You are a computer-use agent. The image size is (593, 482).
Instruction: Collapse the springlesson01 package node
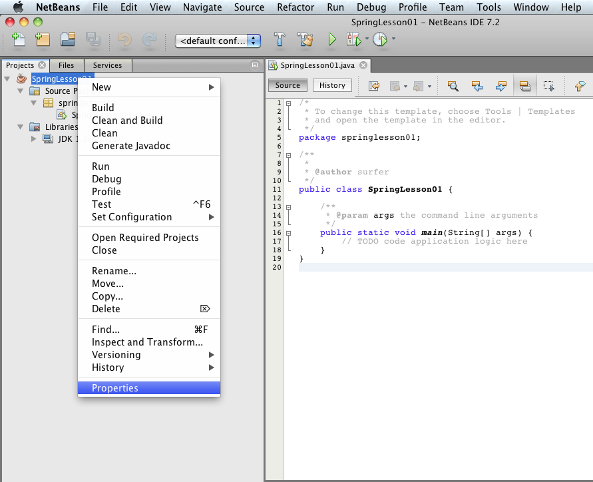point(34,103)
